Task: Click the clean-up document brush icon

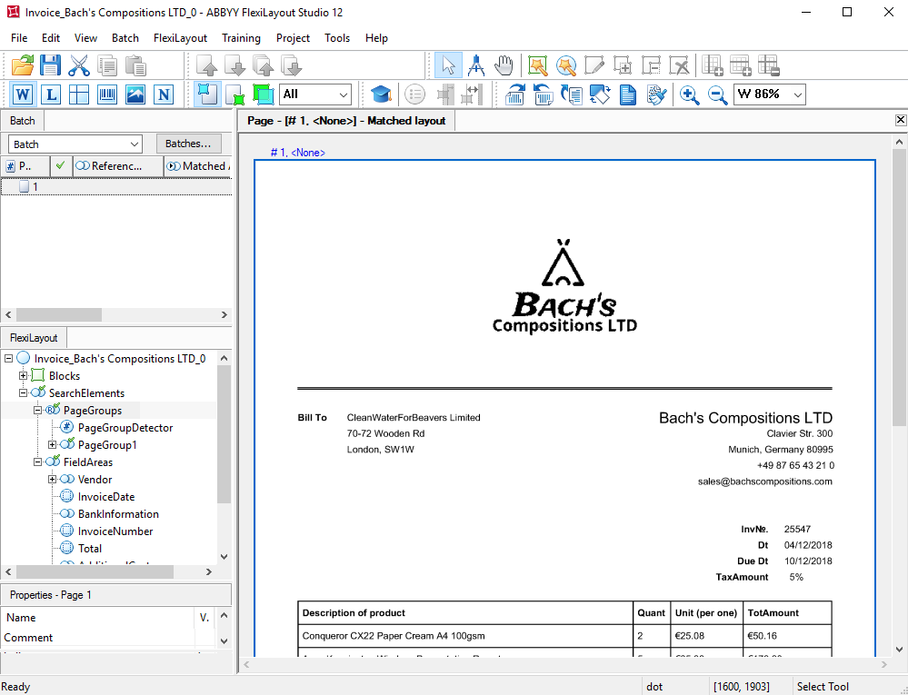Action: tap(656, 94)
